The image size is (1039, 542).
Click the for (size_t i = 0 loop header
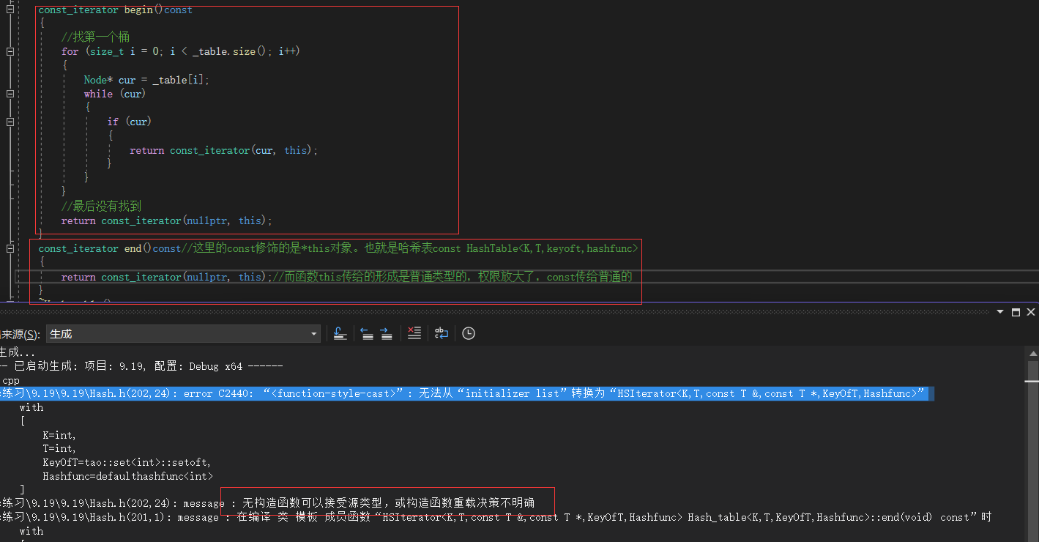click(181, 51)
